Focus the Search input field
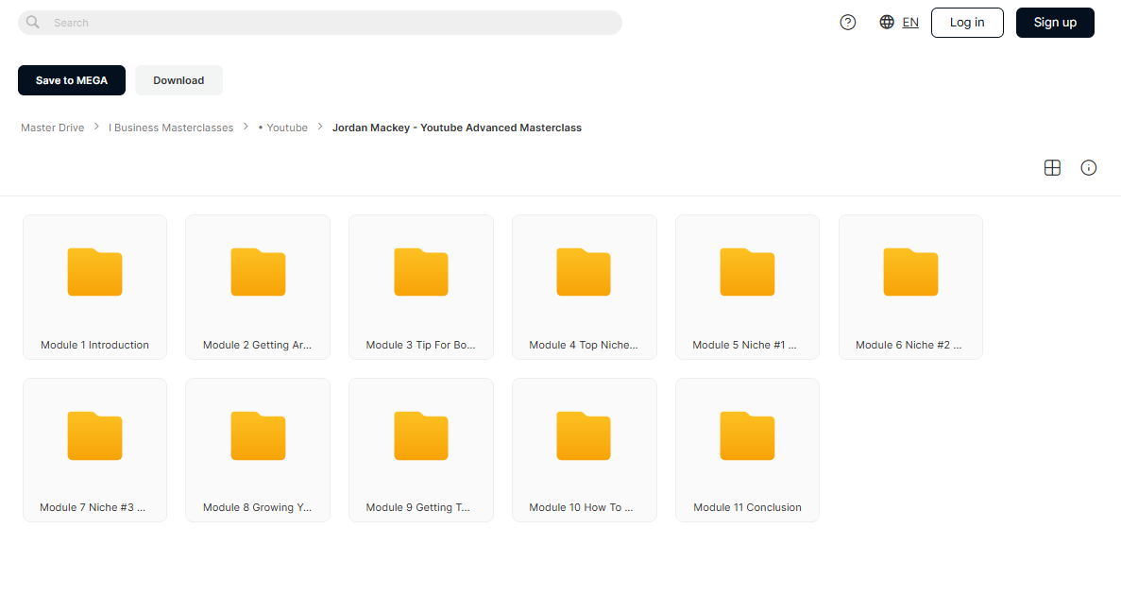 tap(319, 23)
